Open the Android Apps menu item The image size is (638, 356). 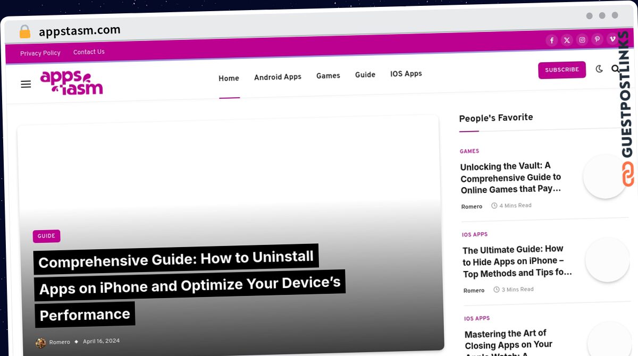pos(278,77)
